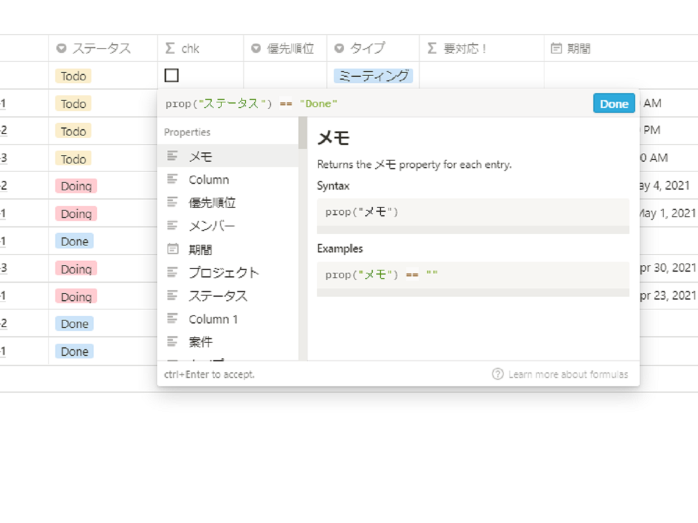Click the formula input field
698x523 pixels.
click(x=375, y=104)
